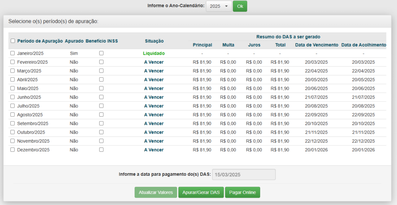Toggle the select-all Período de Apuração checkbox
397x205 pixels.
[x=13, y=41]
